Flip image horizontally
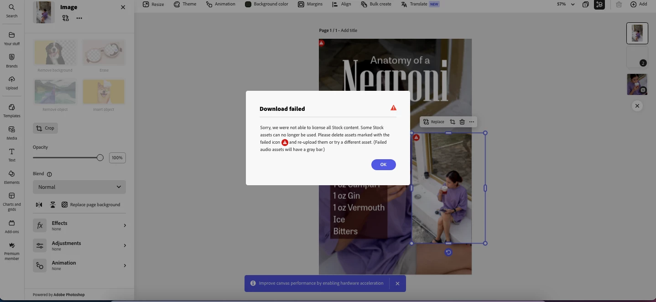This screenshot has width=656, height=302. tap(39, 205)
